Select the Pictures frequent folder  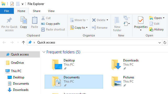(133, 82)
